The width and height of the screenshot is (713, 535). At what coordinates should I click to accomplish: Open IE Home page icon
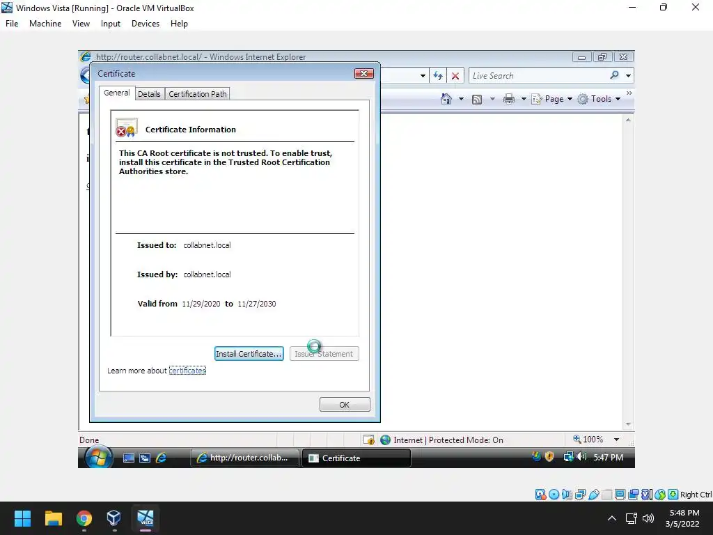tap(446, 99)
